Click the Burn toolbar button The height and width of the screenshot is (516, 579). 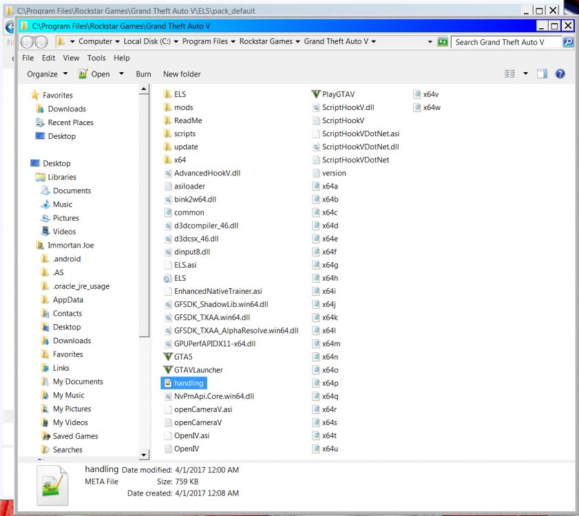tap(143, 74)
